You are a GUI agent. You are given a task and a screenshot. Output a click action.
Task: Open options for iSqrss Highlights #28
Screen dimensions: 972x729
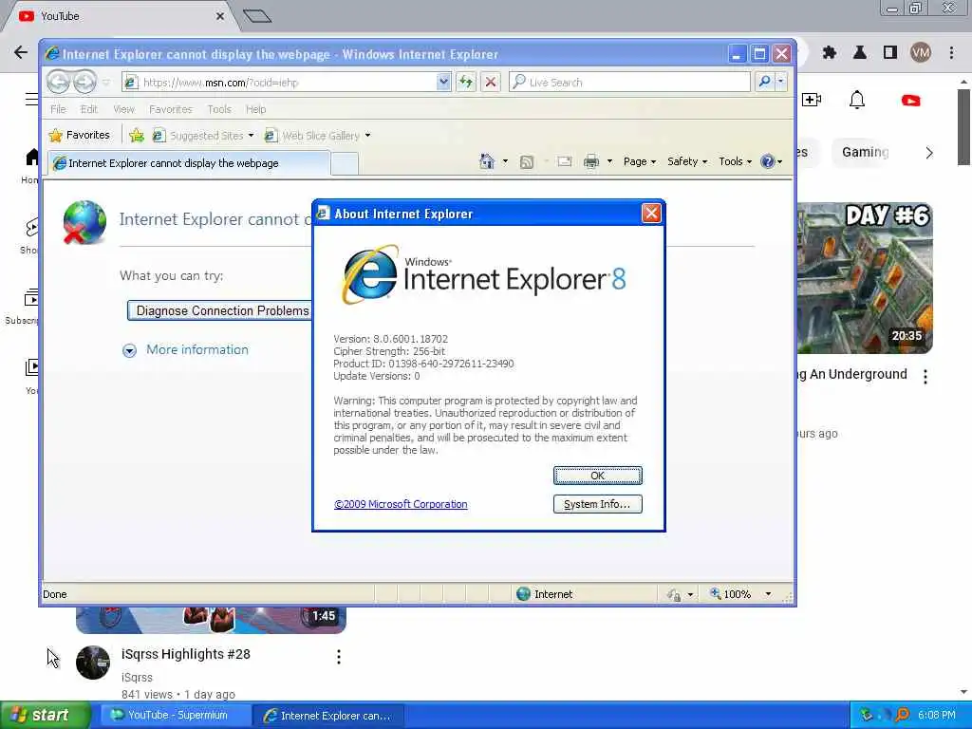pos(339,657)
